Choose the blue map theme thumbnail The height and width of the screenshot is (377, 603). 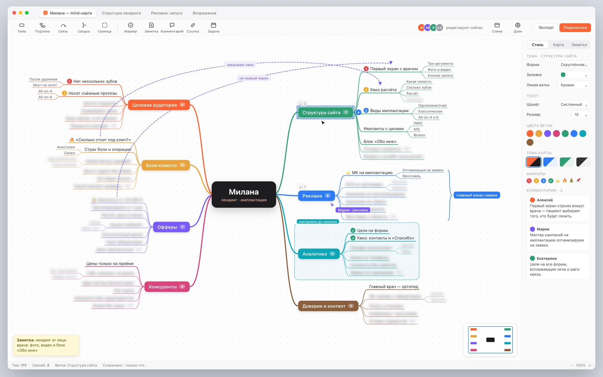[550, 162]
